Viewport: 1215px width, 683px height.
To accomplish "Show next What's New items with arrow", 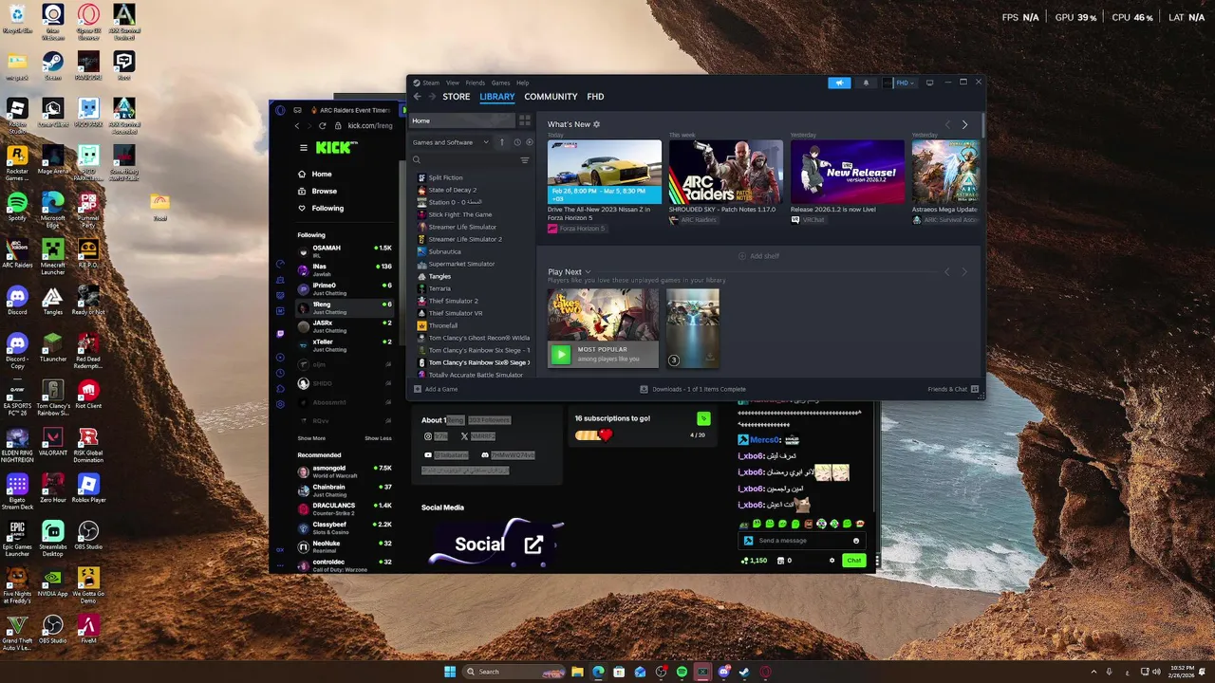I will point(964,124).
